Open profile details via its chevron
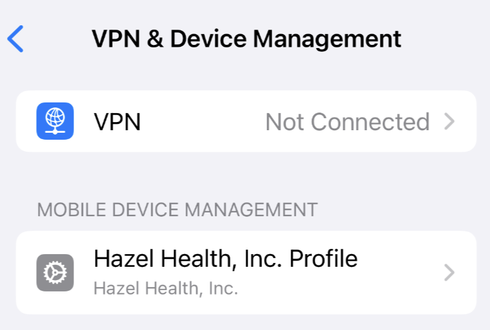 point(449,272)
